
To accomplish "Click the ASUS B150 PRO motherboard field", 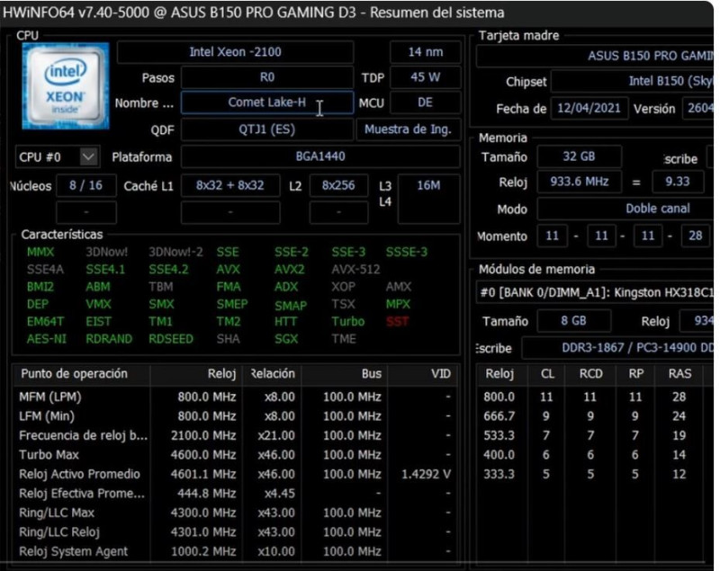I will pyautogui.click(x=595, y=56).
